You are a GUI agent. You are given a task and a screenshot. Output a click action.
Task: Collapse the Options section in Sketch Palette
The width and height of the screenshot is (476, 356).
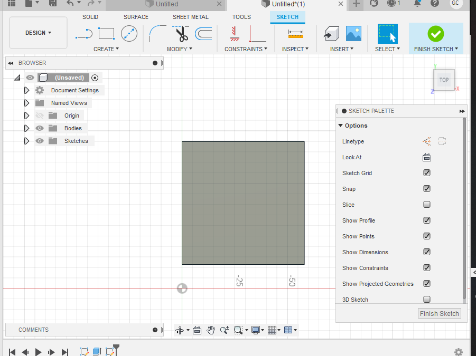340,126
